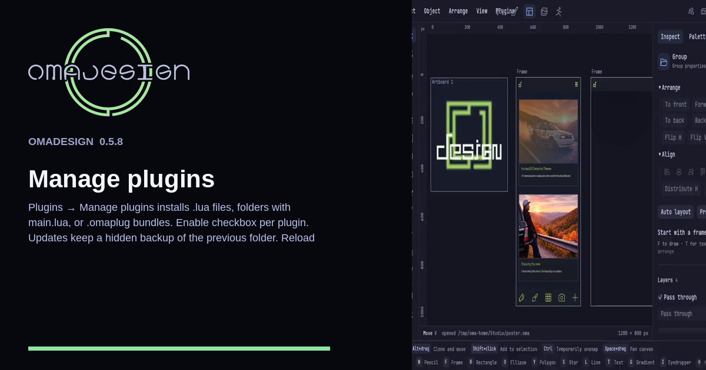Viewport: 706px width, 370px height.
Task: Click the Gradient shortcut hint in bottom bar
Action: [641, 362]
